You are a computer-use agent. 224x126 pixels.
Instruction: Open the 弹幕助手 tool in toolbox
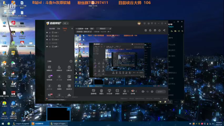(49, 68)
